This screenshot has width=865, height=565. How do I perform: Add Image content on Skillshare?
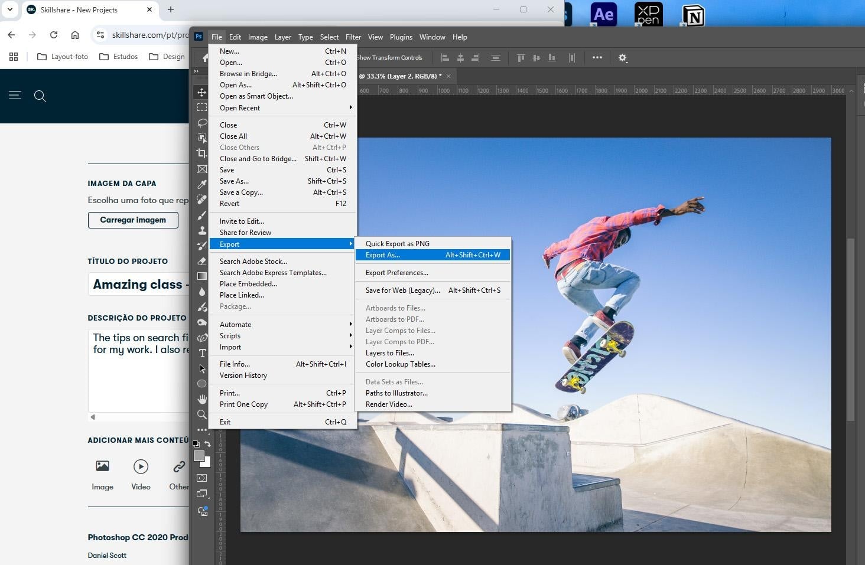click(102, 475)
